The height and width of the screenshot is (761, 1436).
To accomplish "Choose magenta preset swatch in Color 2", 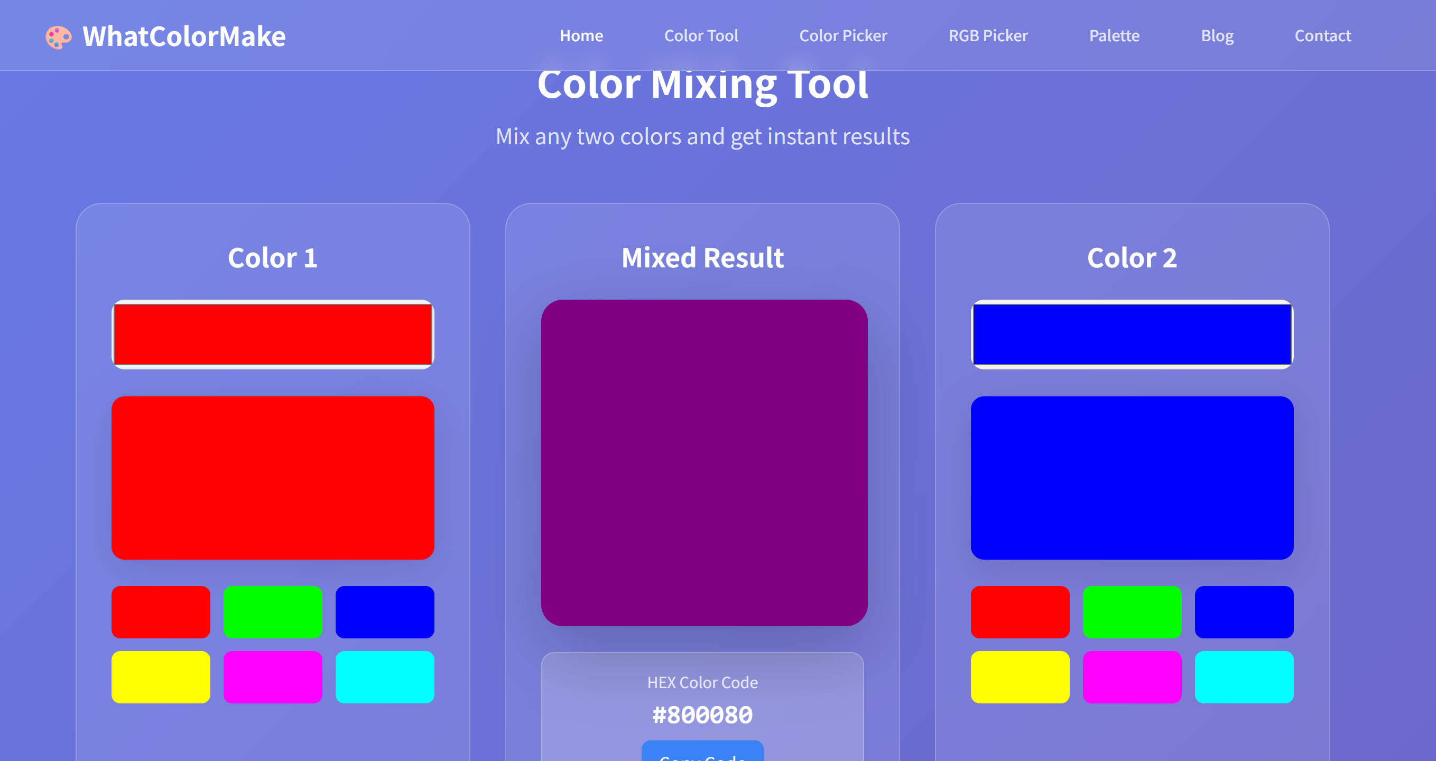I will click(1132, 677).
